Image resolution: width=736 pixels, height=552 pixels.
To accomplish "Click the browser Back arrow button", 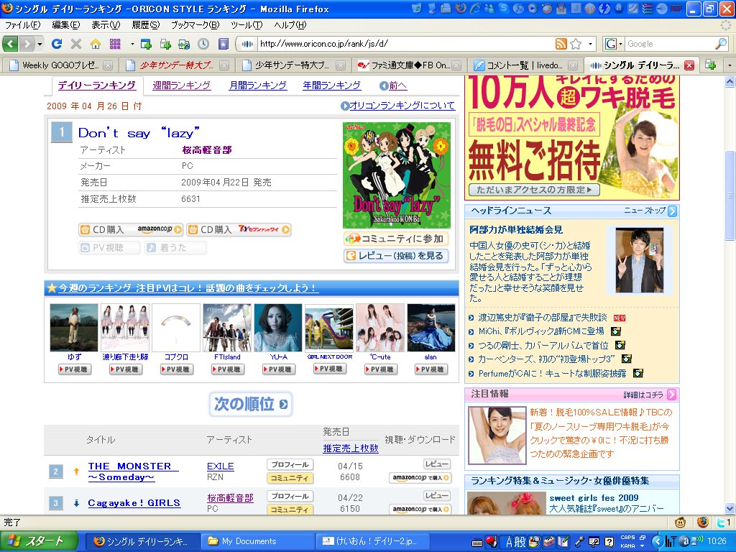I will (x=10, y=44).
